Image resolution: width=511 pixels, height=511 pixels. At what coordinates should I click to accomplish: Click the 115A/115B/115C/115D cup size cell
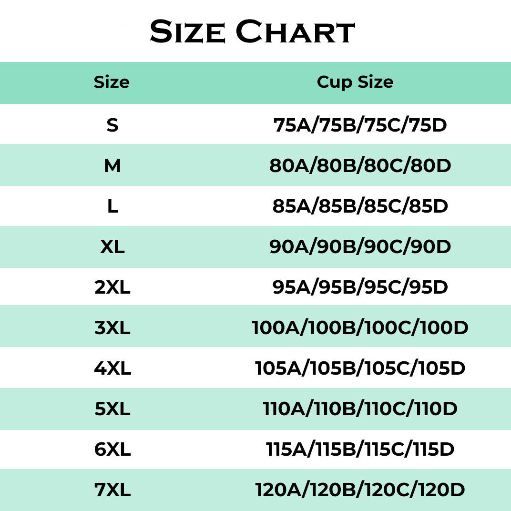(x=360, y=449)
